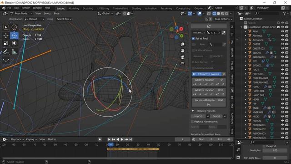Open the Keying menu in timeline
Screen dimensions: 291x164
pos(31,139)
